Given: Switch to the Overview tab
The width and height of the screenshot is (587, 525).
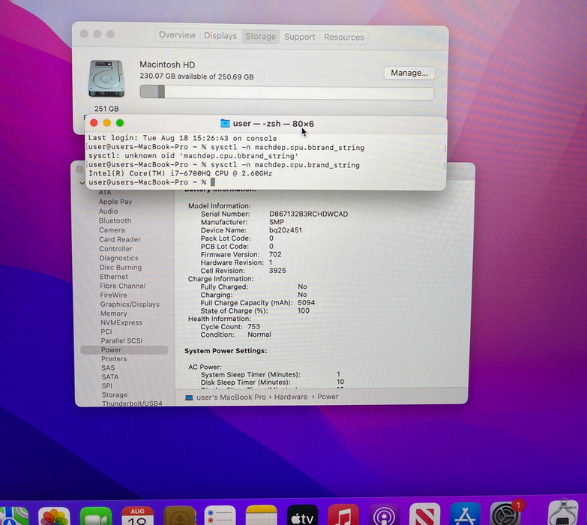Looking at the screenshot, I should pos(177,35).
